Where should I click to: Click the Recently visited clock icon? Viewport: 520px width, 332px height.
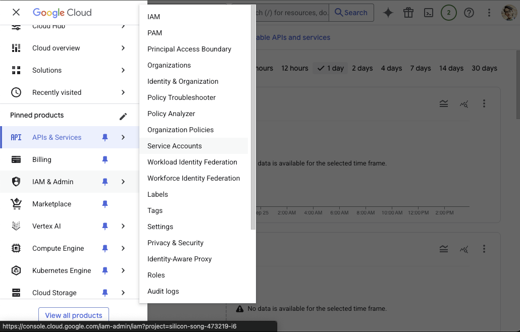(16, 92)
